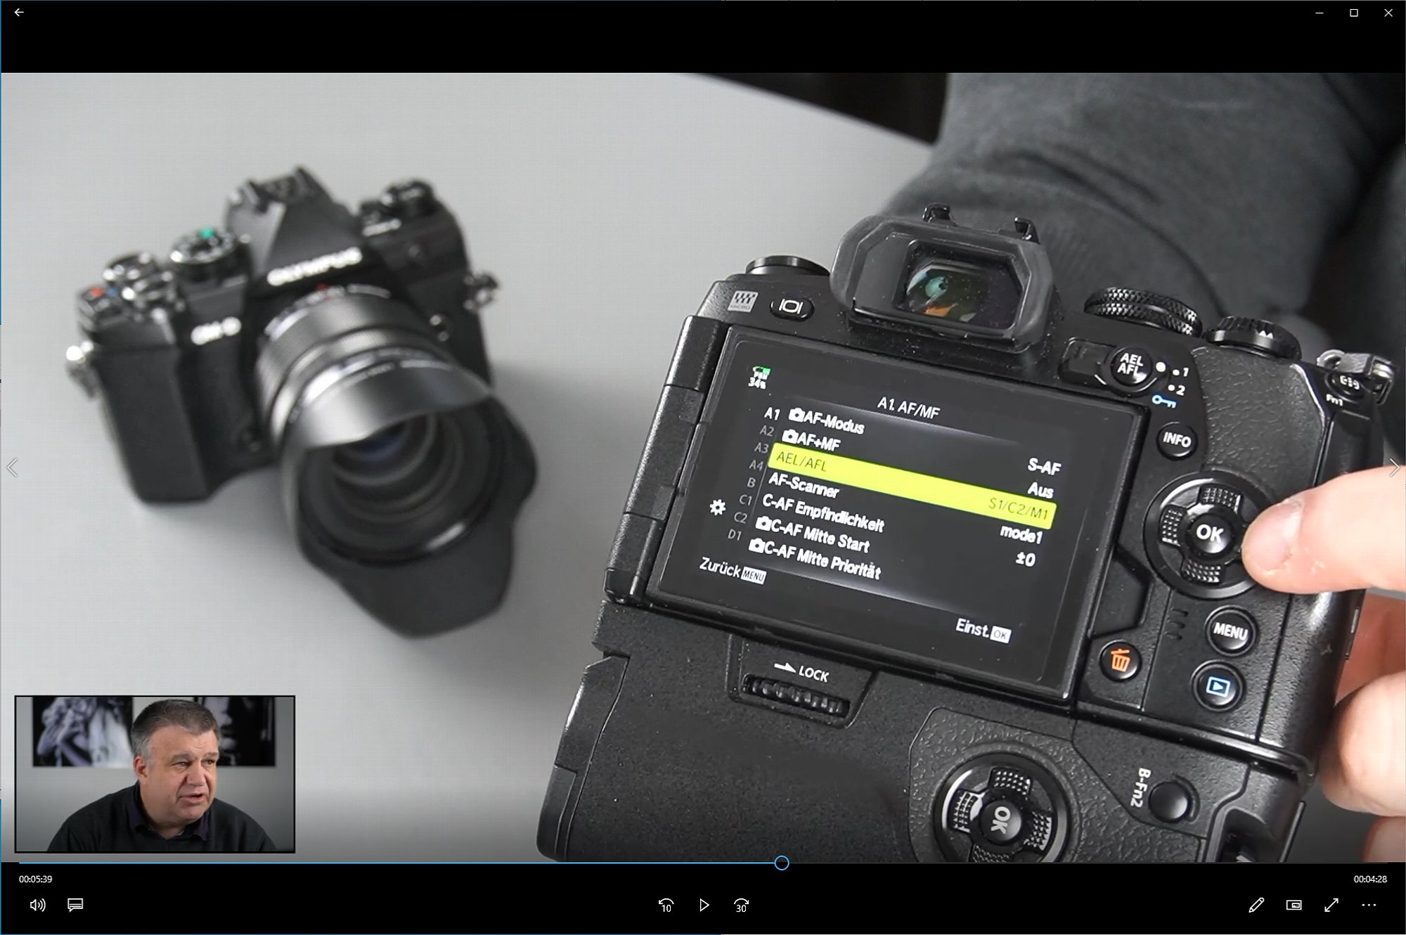Minimize the video player window
The image size is (1406, 935).
click(x=1320, y=13)
